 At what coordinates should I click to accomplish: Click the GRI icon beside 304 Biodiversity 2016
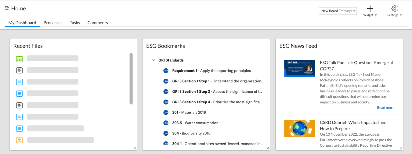166,133
